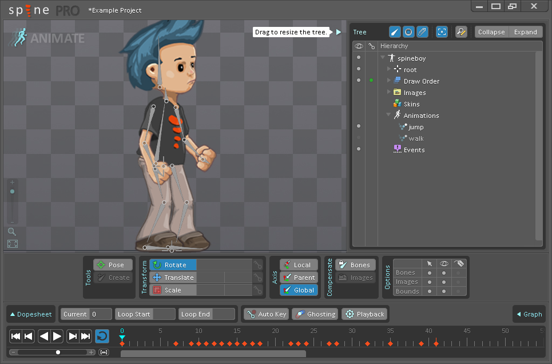This screenshot has width=552, height=364.
Task: Select the Scale transform tool
Action: [x=173, y=290]
